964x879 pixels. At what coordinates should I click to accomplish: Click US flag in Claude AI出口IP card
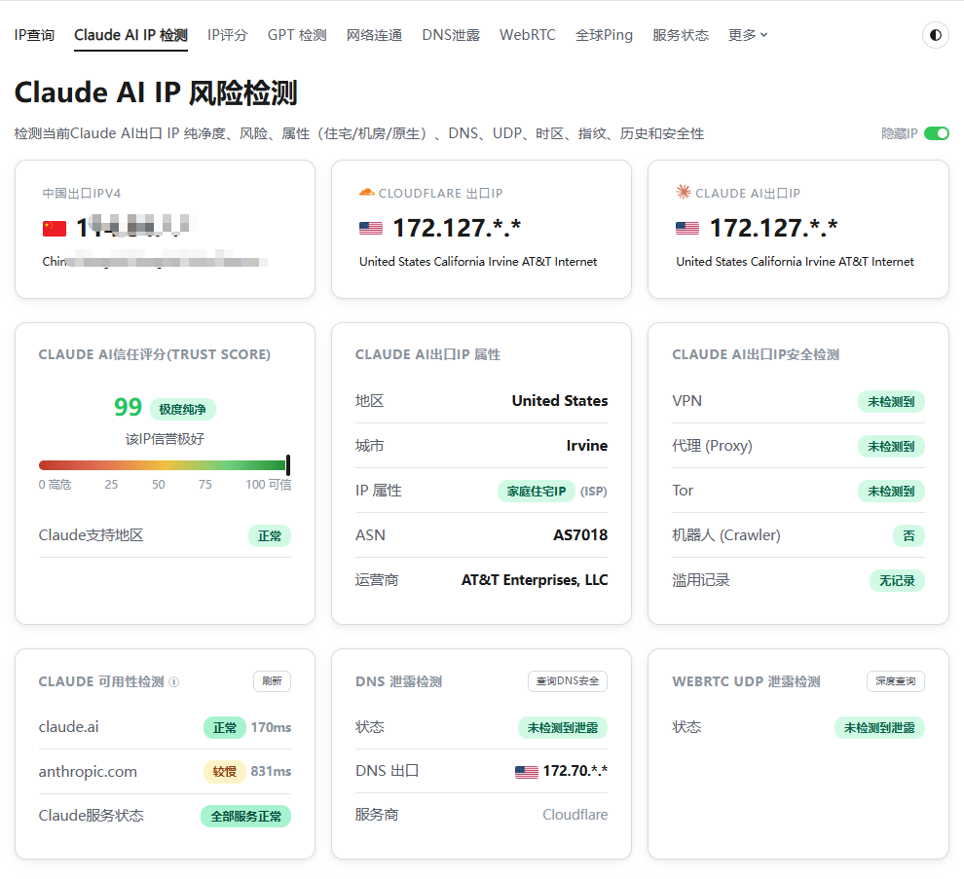(687, 229)
